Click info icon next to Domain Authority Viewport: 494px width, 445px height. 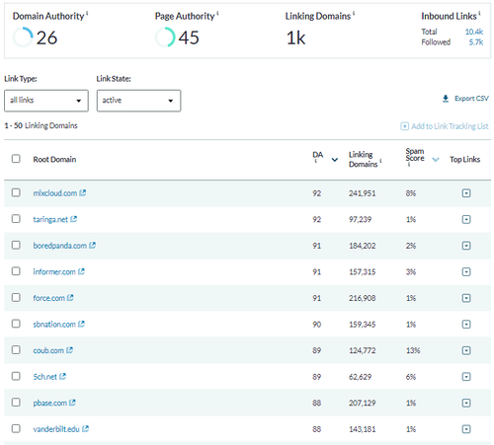[87, 13]
